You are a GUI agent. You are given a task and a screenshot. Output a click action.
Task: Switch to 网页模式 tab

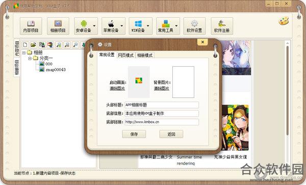pyautogui.click(x=125, y=56)
